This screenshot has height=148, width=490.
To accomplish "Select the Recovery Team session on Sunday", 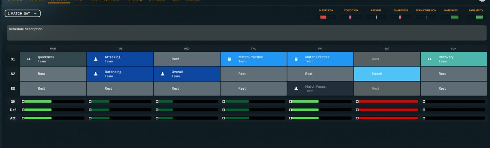I will (454, 59).
